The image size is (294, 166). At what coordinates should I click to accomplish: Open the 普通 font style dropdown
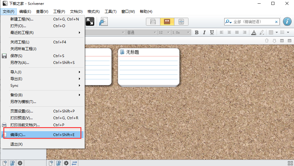pos(142,32)
